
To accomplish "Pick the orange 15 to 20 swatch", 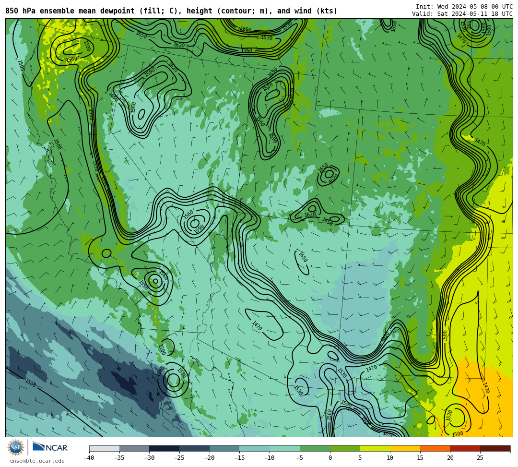I will pyautogui.click(x=435, y=448).
